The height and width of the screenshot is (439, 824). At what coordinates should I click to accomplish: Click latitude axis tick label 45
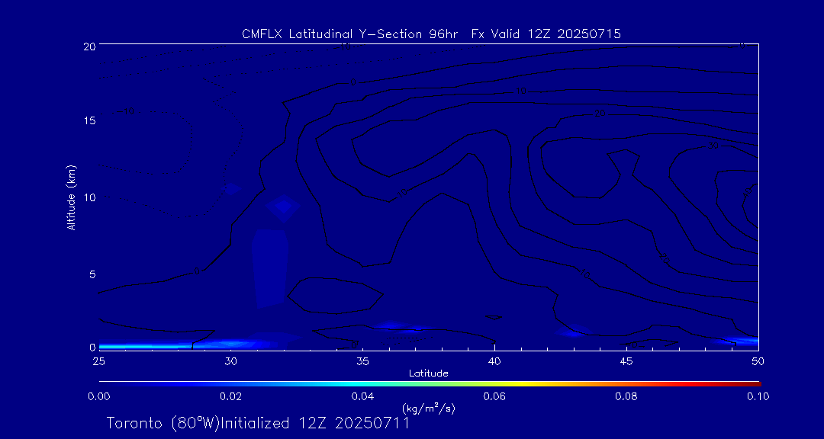[626, 361]
